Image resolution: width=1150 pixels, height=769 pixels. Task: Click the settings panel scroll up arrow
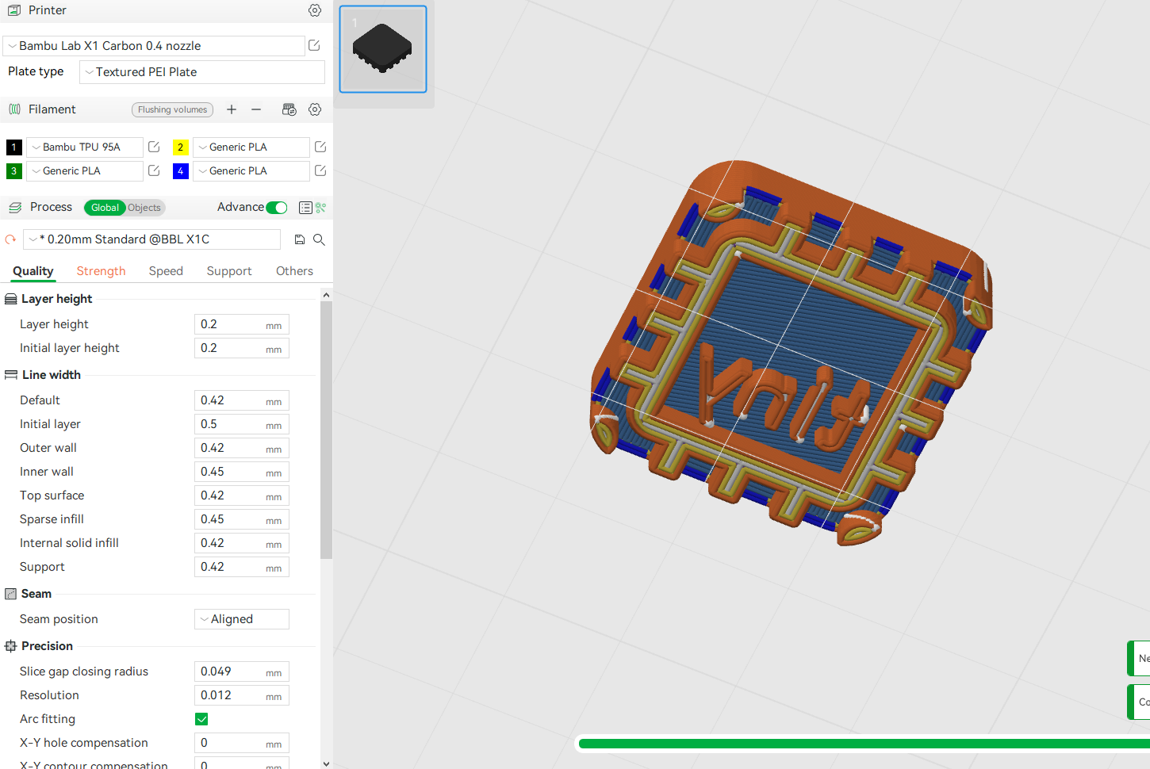point(326,295)
